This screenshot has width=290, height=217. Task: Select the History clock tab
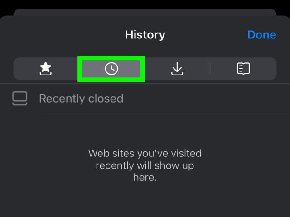coord(111,69)
